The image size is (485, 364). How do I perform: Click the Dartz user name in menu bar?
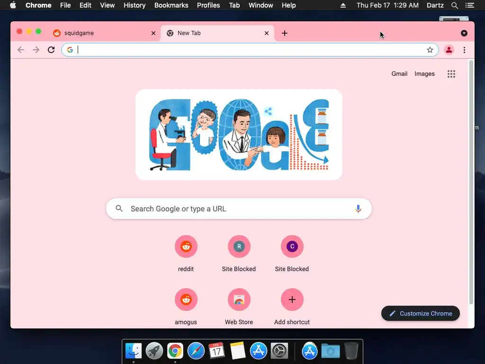click(x=435, y=5)
